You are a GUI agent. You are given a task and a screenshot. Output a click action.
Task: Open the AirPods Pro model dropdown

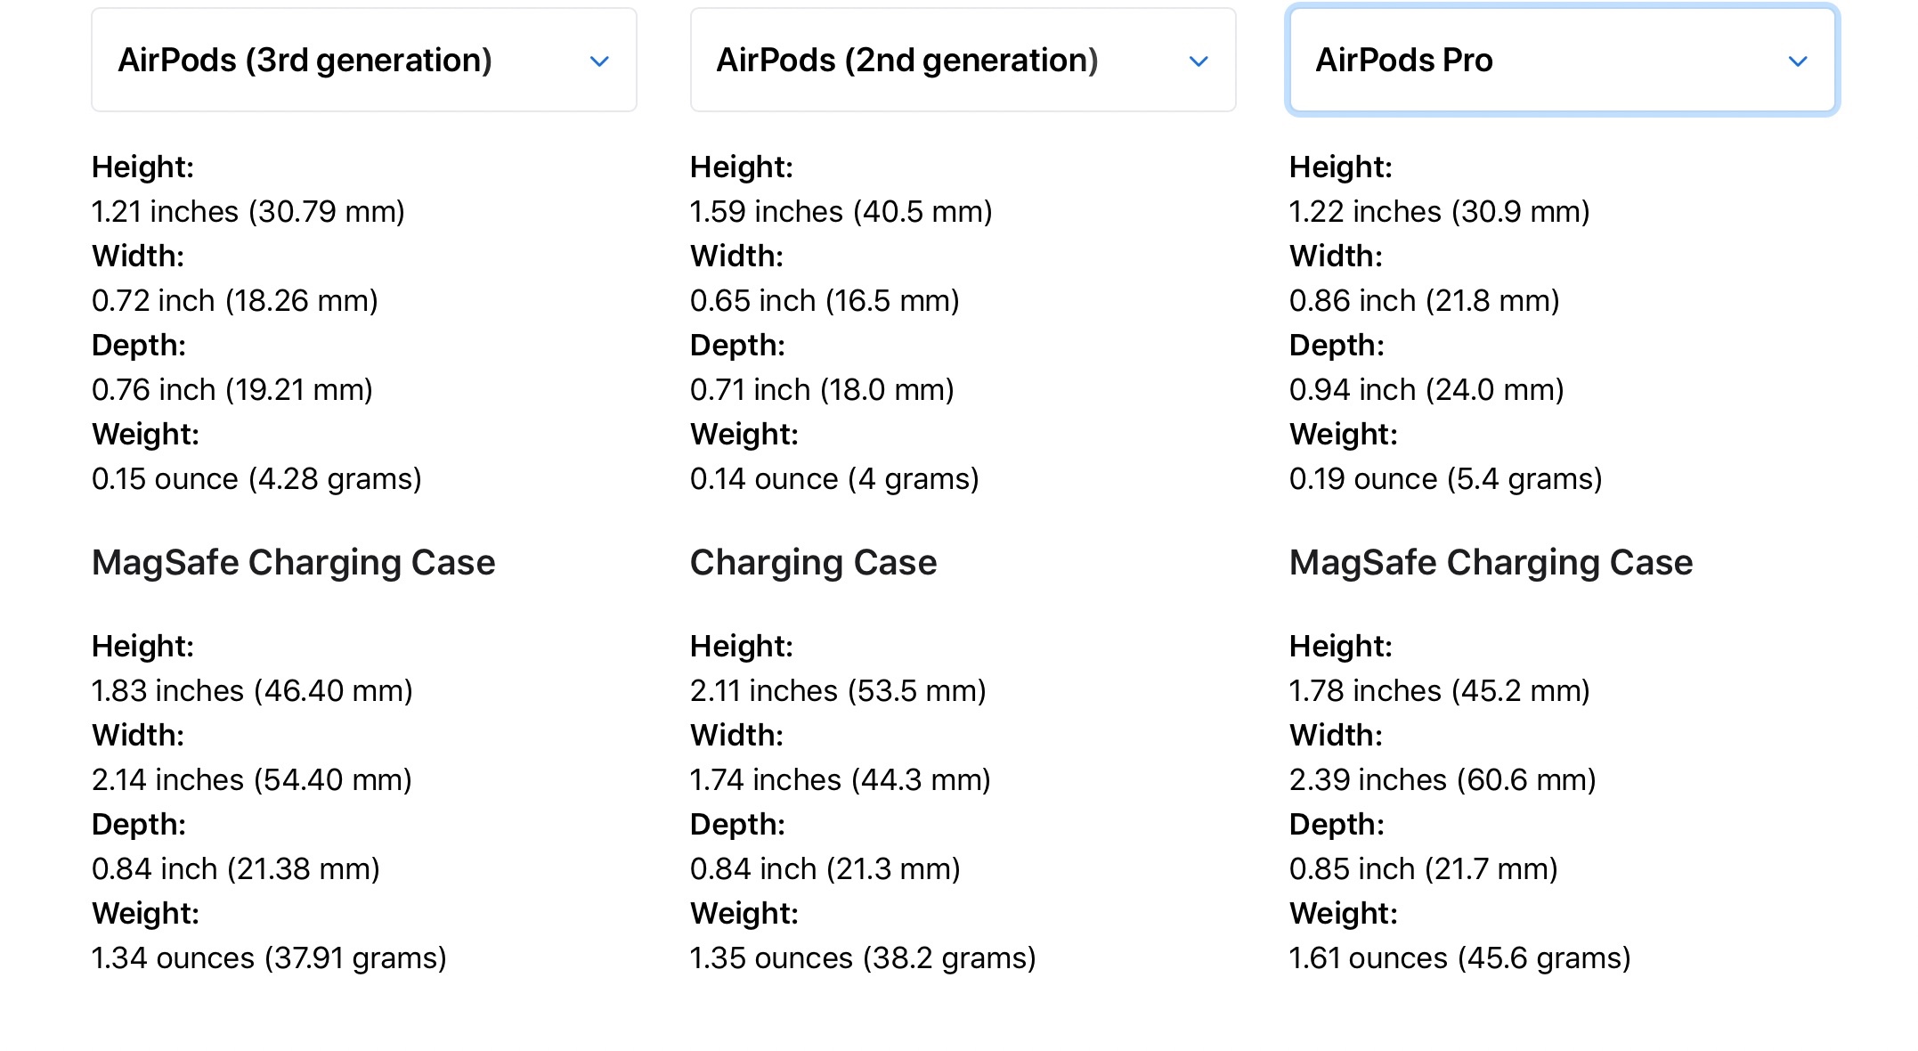[x=1561, y=61]
